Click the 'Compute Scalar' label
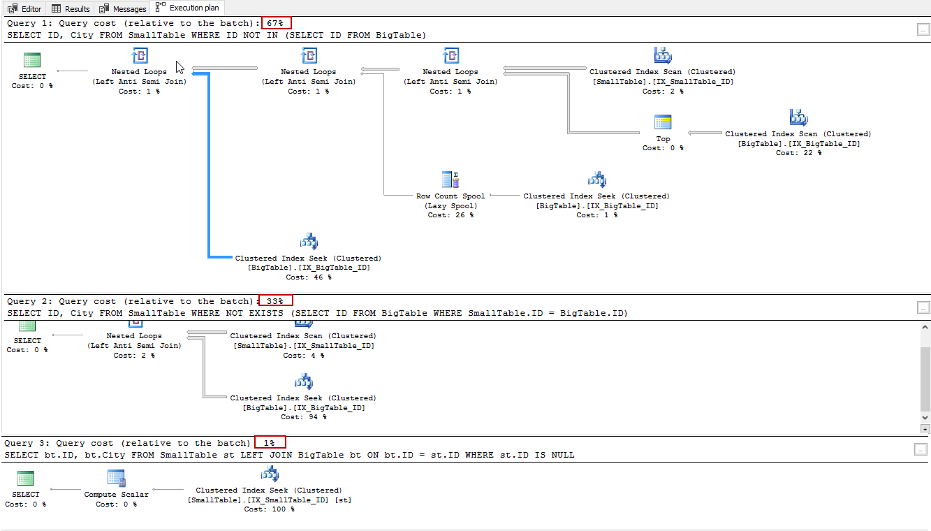This screenshot has height=531, width=931. coord(116,495)
